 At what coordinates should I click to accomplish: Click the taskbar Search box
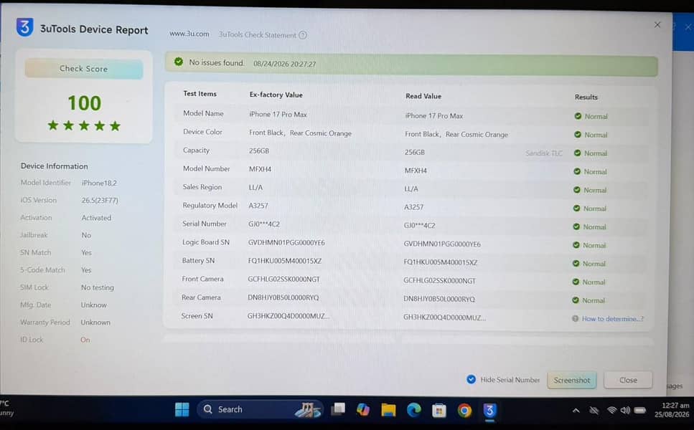point(261,410)
